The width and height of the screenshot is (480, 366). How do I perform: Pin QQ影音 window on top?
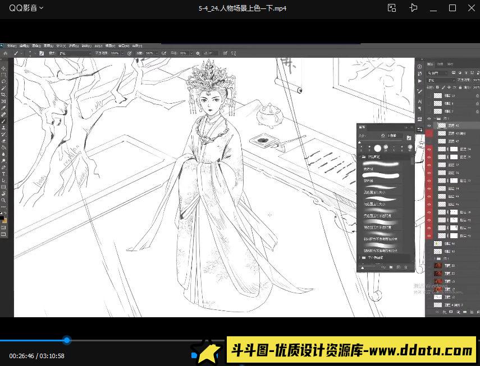413,8
